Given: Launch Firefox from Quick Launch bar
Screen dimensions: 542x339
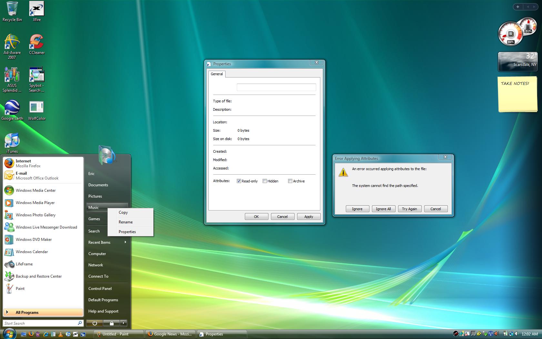Looking at the screenshot, I should pos(31,334).
